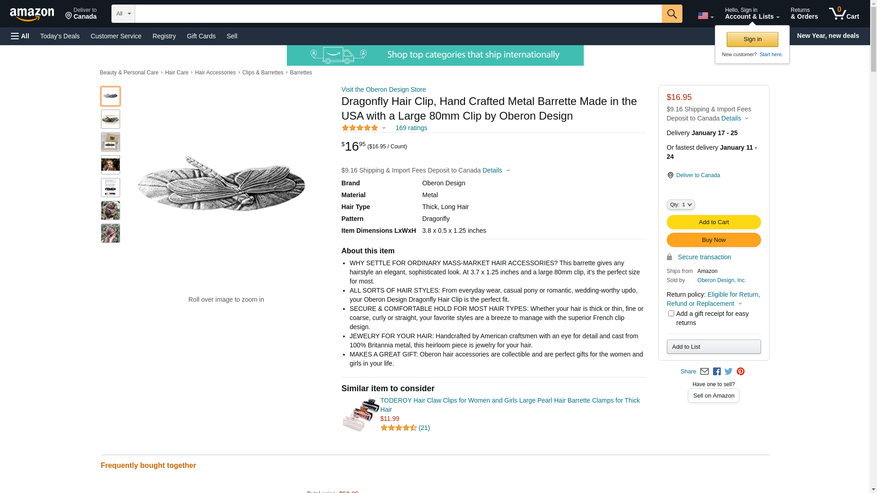
Task: Open Gift Cards in navigation bar
Action: click(x=201, y=36)
